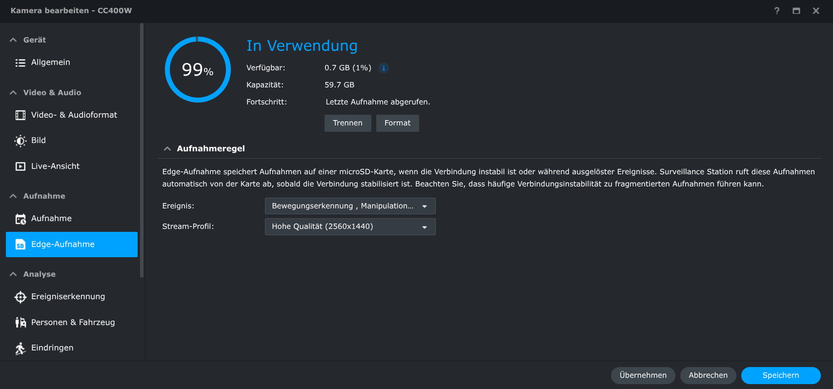Click the Video- & Audioformat film icon
The image size is (833, 389).
tap(20, 115)
